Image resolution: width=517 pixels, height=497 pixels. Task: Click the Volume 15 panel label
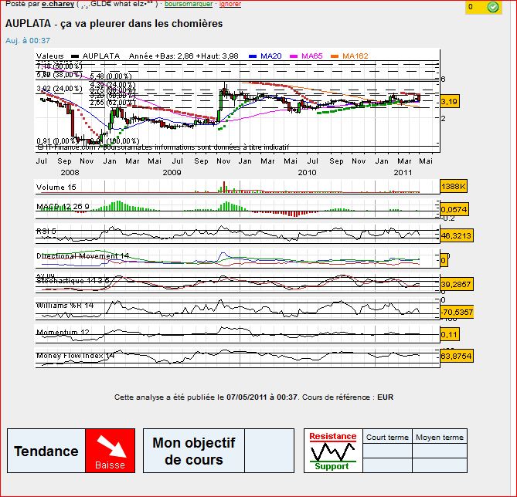pyautogui.click(x=56, y=187)
